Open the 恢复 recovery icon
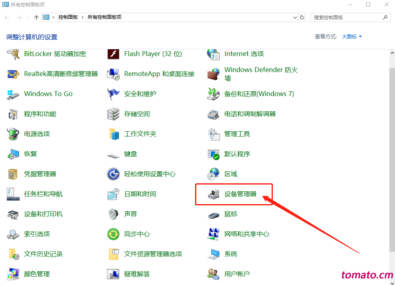The image size is (395, 285). (13, 154)
